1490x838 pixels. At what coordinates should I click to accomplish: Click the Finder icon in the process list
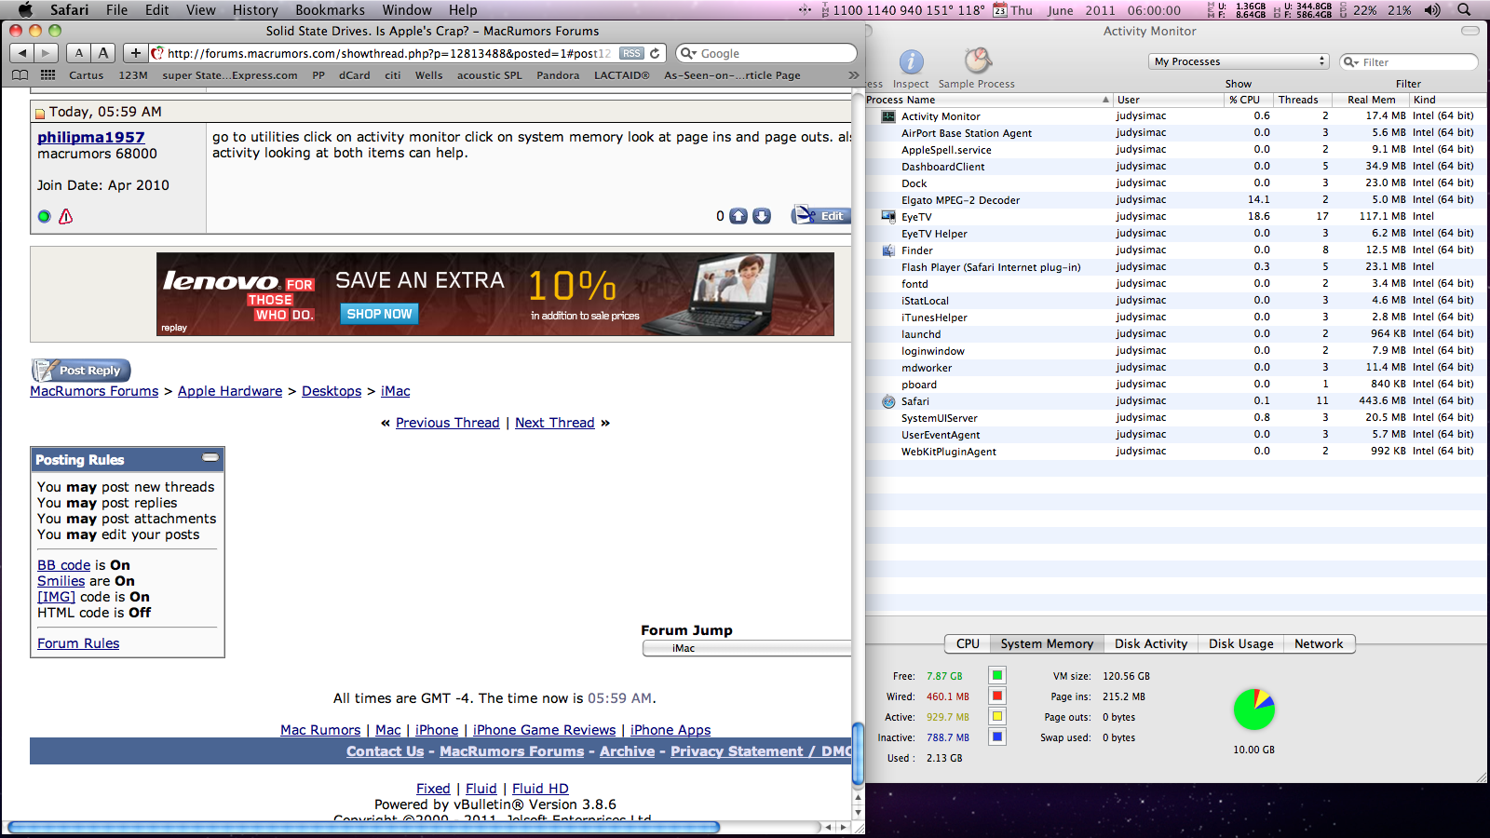tap(887, 250)
